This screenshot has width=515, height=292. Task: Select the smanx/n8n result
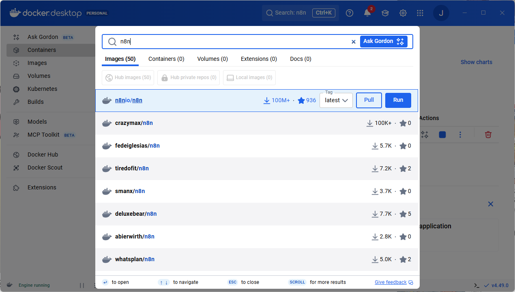click(x=257, y=191)
